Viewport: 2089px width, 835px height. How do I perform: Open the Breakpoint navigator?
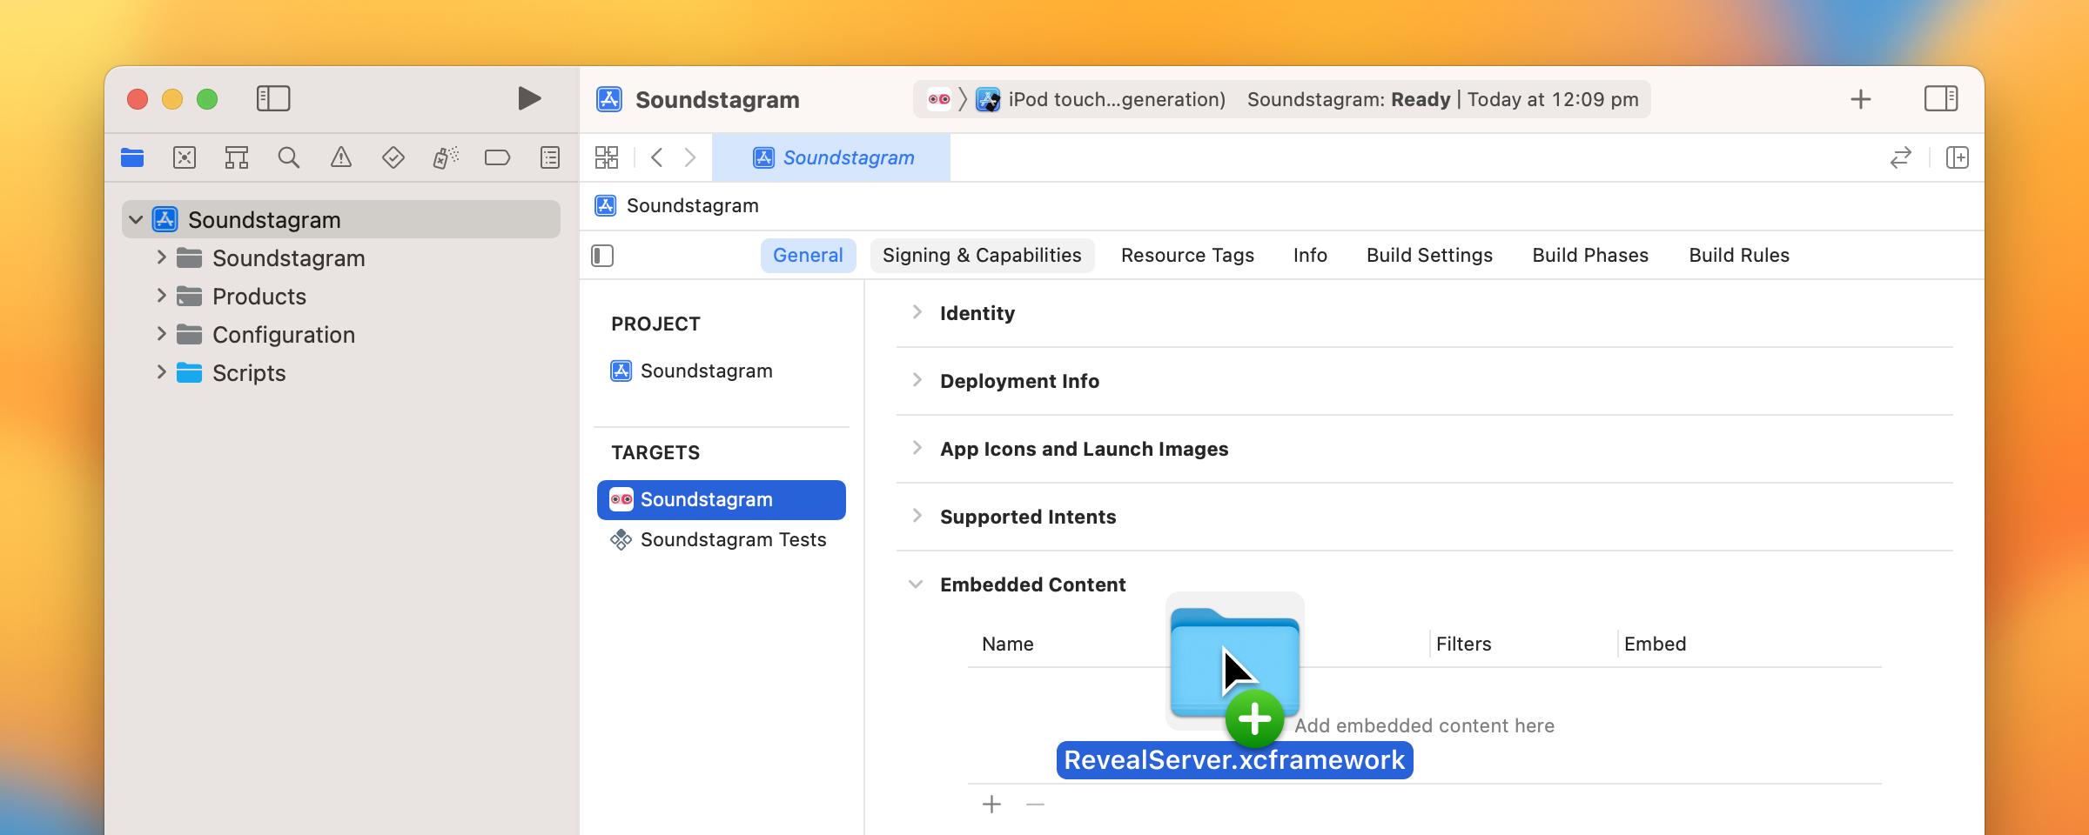tap(497, 157)
